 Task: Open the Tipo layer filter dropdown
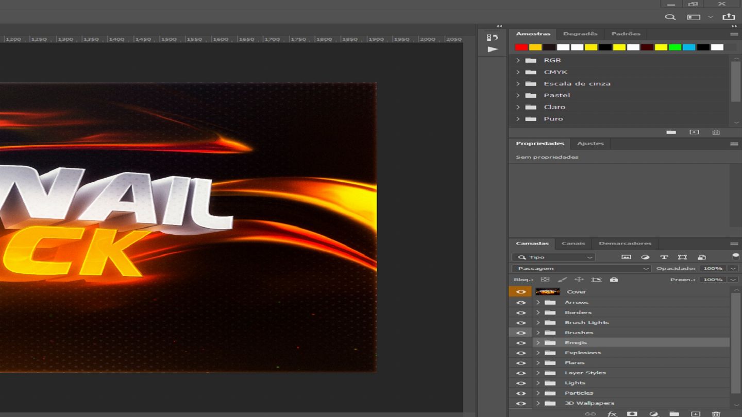(553, 257)
